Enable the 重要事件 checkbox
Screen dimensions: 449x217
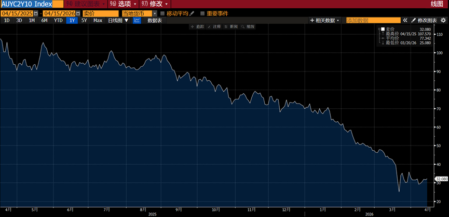pyautogui.click(x=202, y=13)
